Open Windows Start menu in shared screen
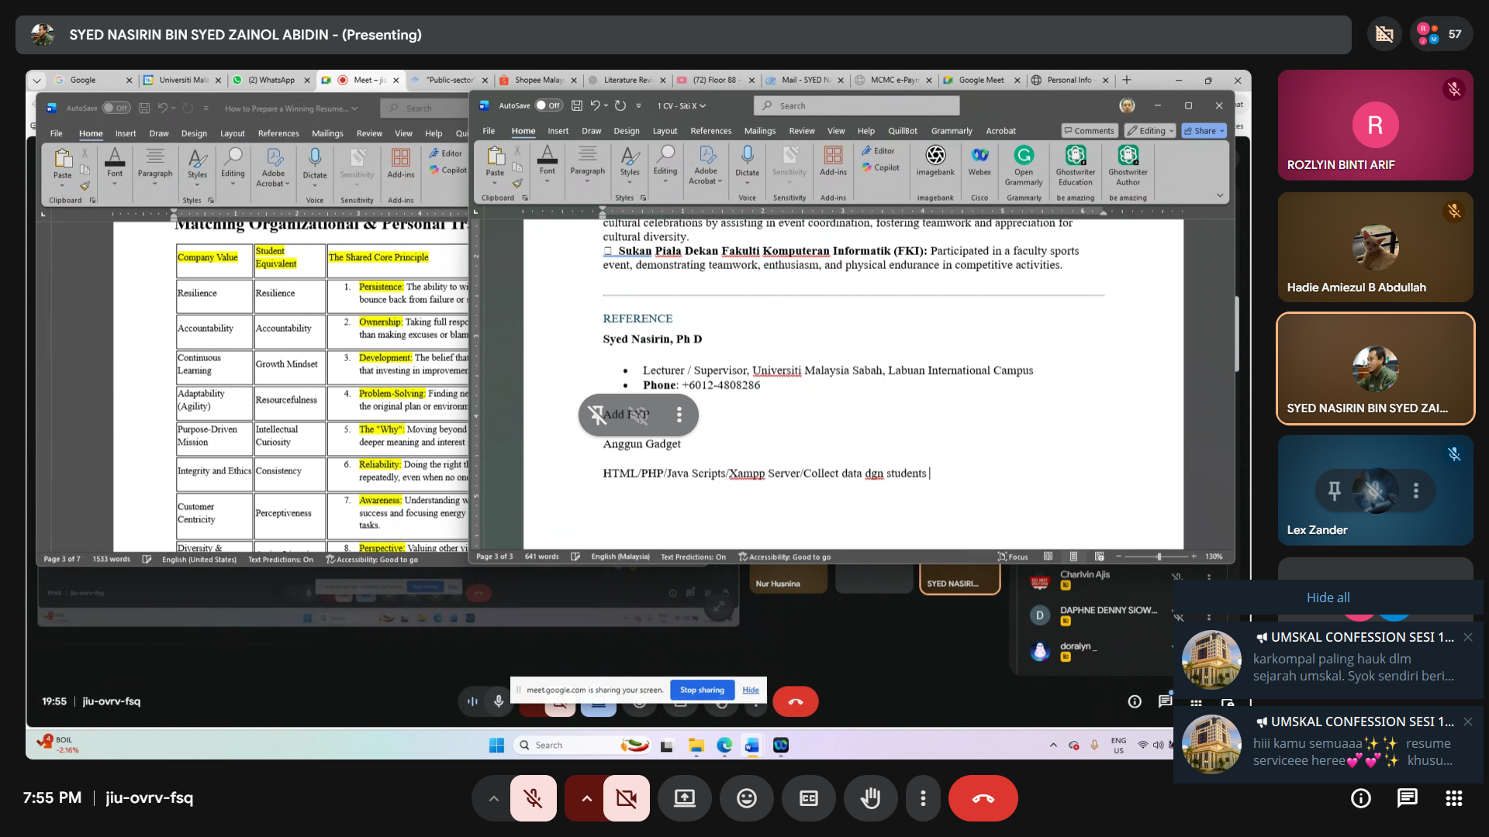 [496, 746]
